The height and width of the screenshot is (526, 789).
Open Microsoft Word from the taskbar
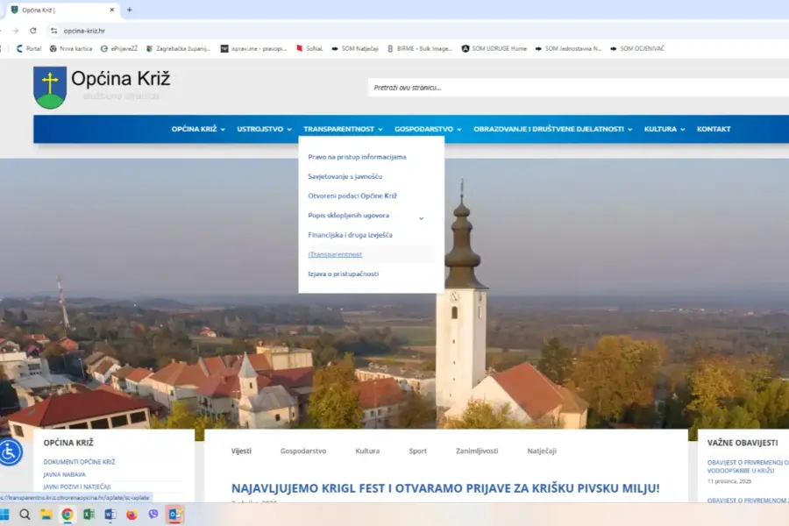(x=109, y=514)
